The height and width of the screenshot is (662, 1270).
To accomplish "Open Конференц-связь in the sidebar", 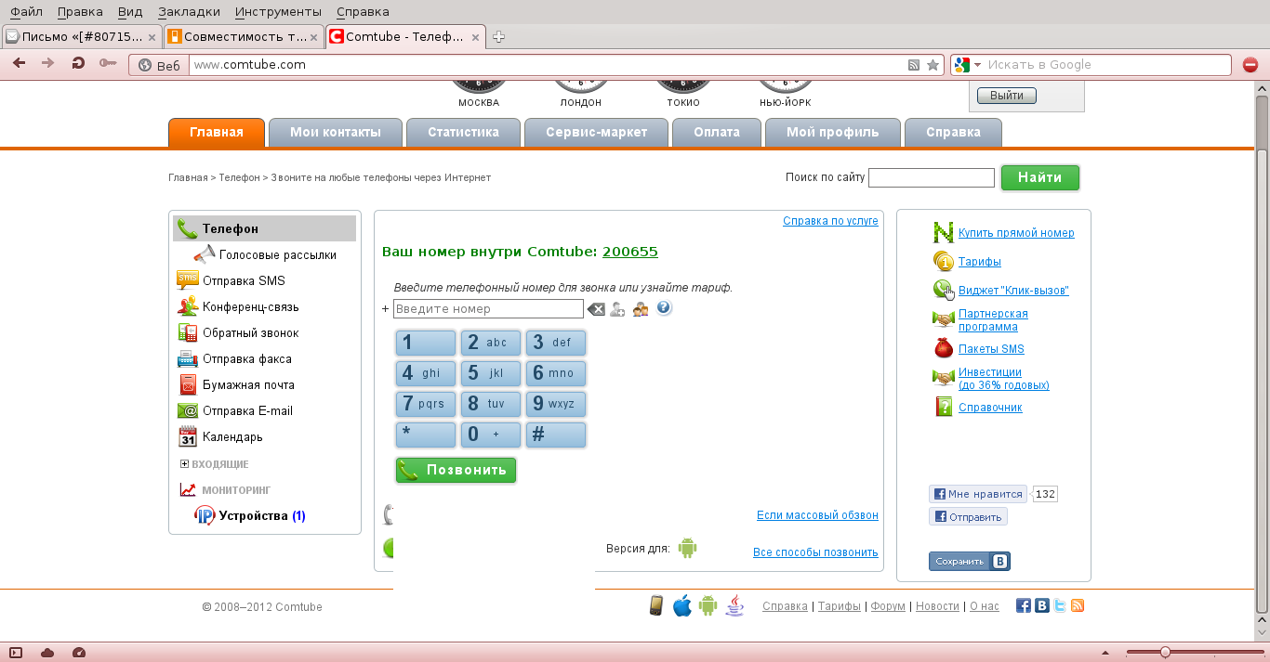I will click(x=251, y=306).
